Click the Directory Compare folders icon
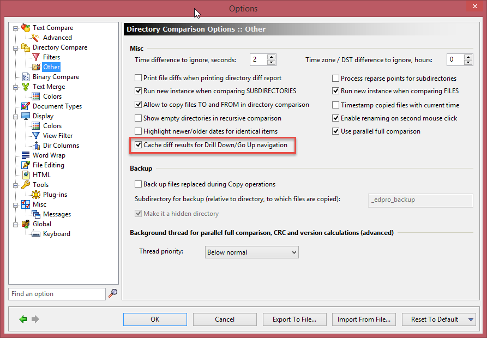Screen dimensions: 487x338 26,47
